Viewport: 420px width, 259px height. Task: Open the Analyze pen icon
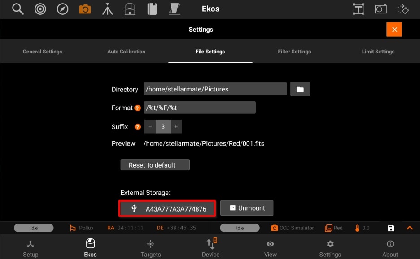pyautogui.click(x=175, y=9)
